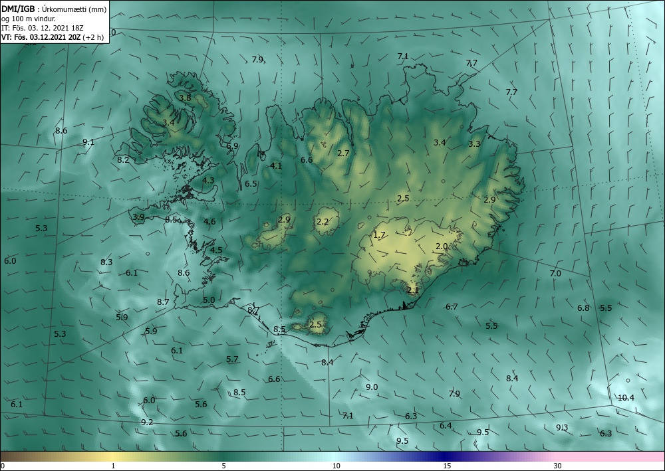This screenshot has height=471, width=665.
Task: Click the 'VT: Fös. 03.12.2021 20Z (+2 h)' line
Action: [53, 37]
